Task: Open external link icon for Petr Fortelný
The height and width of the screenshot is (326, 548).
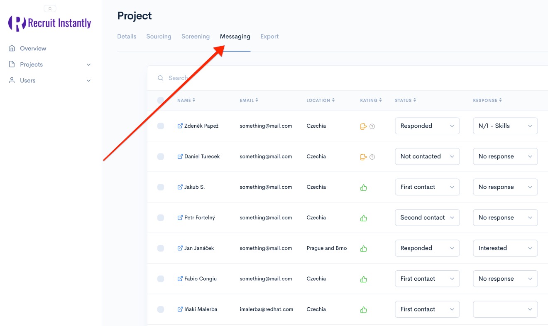Action: point(180,217)
